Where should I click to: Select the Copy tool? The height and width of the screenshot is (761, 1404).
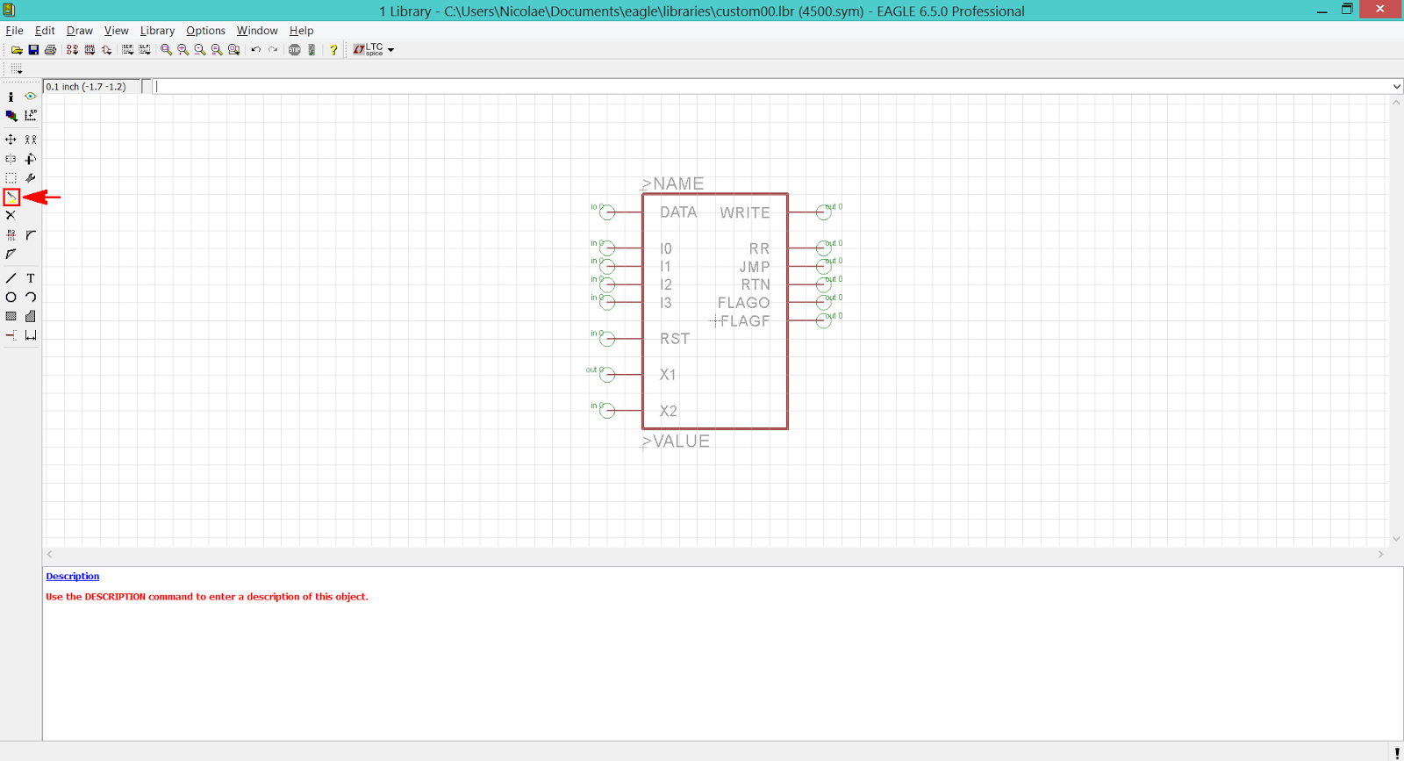[x=31, y=140]
